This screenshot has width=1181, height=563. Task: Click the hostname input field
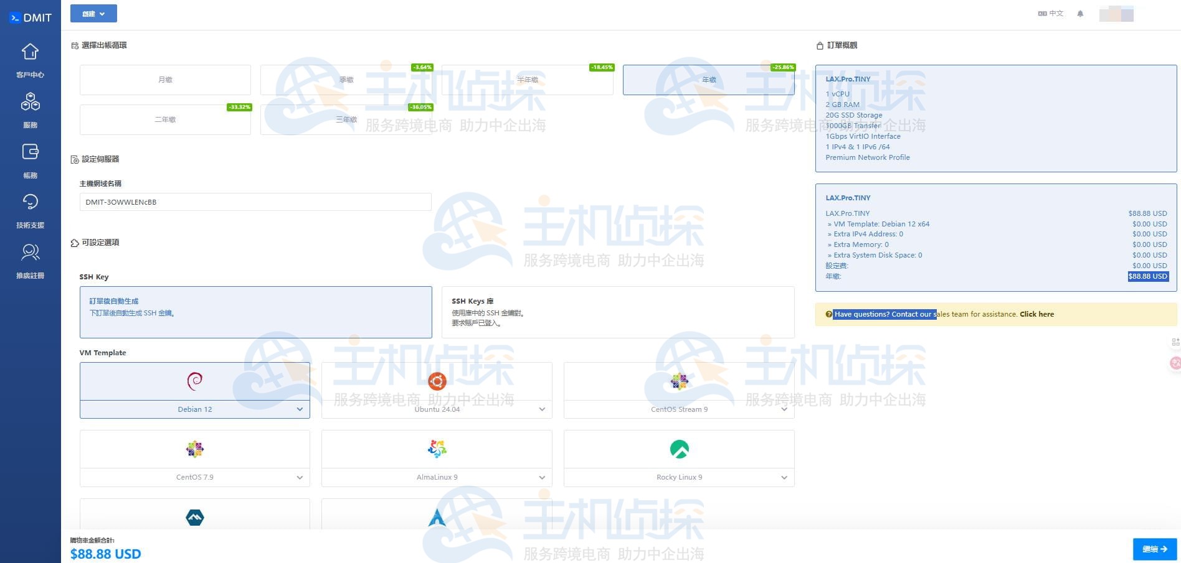pyautogui.click(x=255, y=202)
